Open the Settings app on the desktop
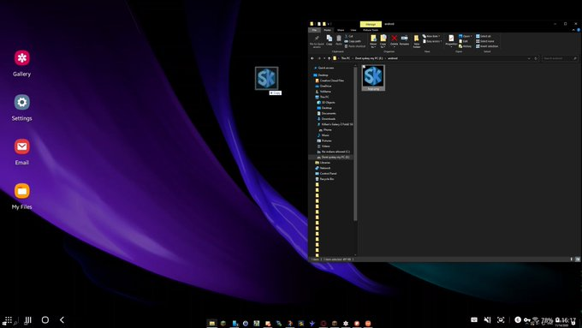Image resolution: width=582 pixels, height=328 pixels. pos(22,108)
